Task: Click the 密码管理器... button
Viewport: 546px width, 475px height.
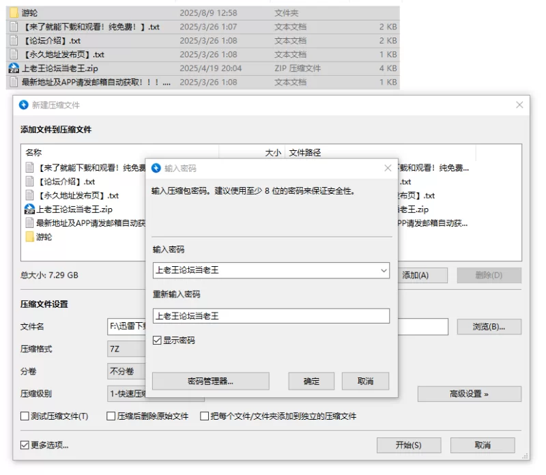Action: (x=211, y=382)
